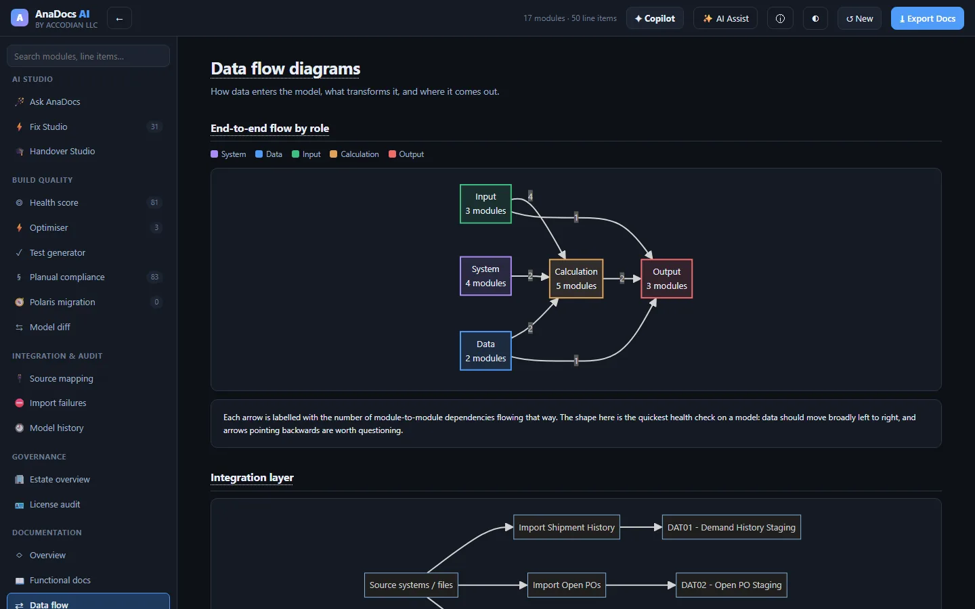Screen dimensions: 975x609
Task: Click DAT02 - Open PO Staging node
Action: click(x=731, y=585)
